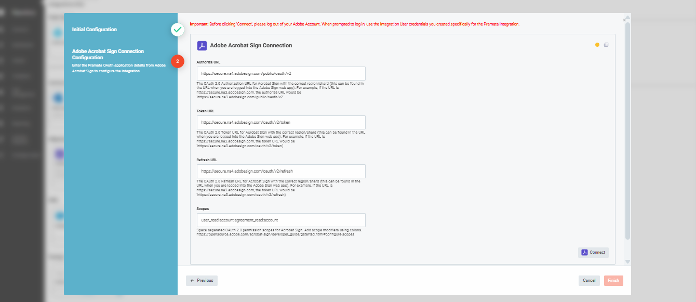The height and width of the screenshot is (302, 696).
Task: Click the yellow connection status indicator
Action: [597, 45]
